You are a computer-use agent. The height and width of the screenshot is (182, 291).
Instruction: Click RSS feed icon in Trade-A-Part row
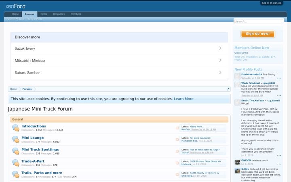[x=177, y=163]
